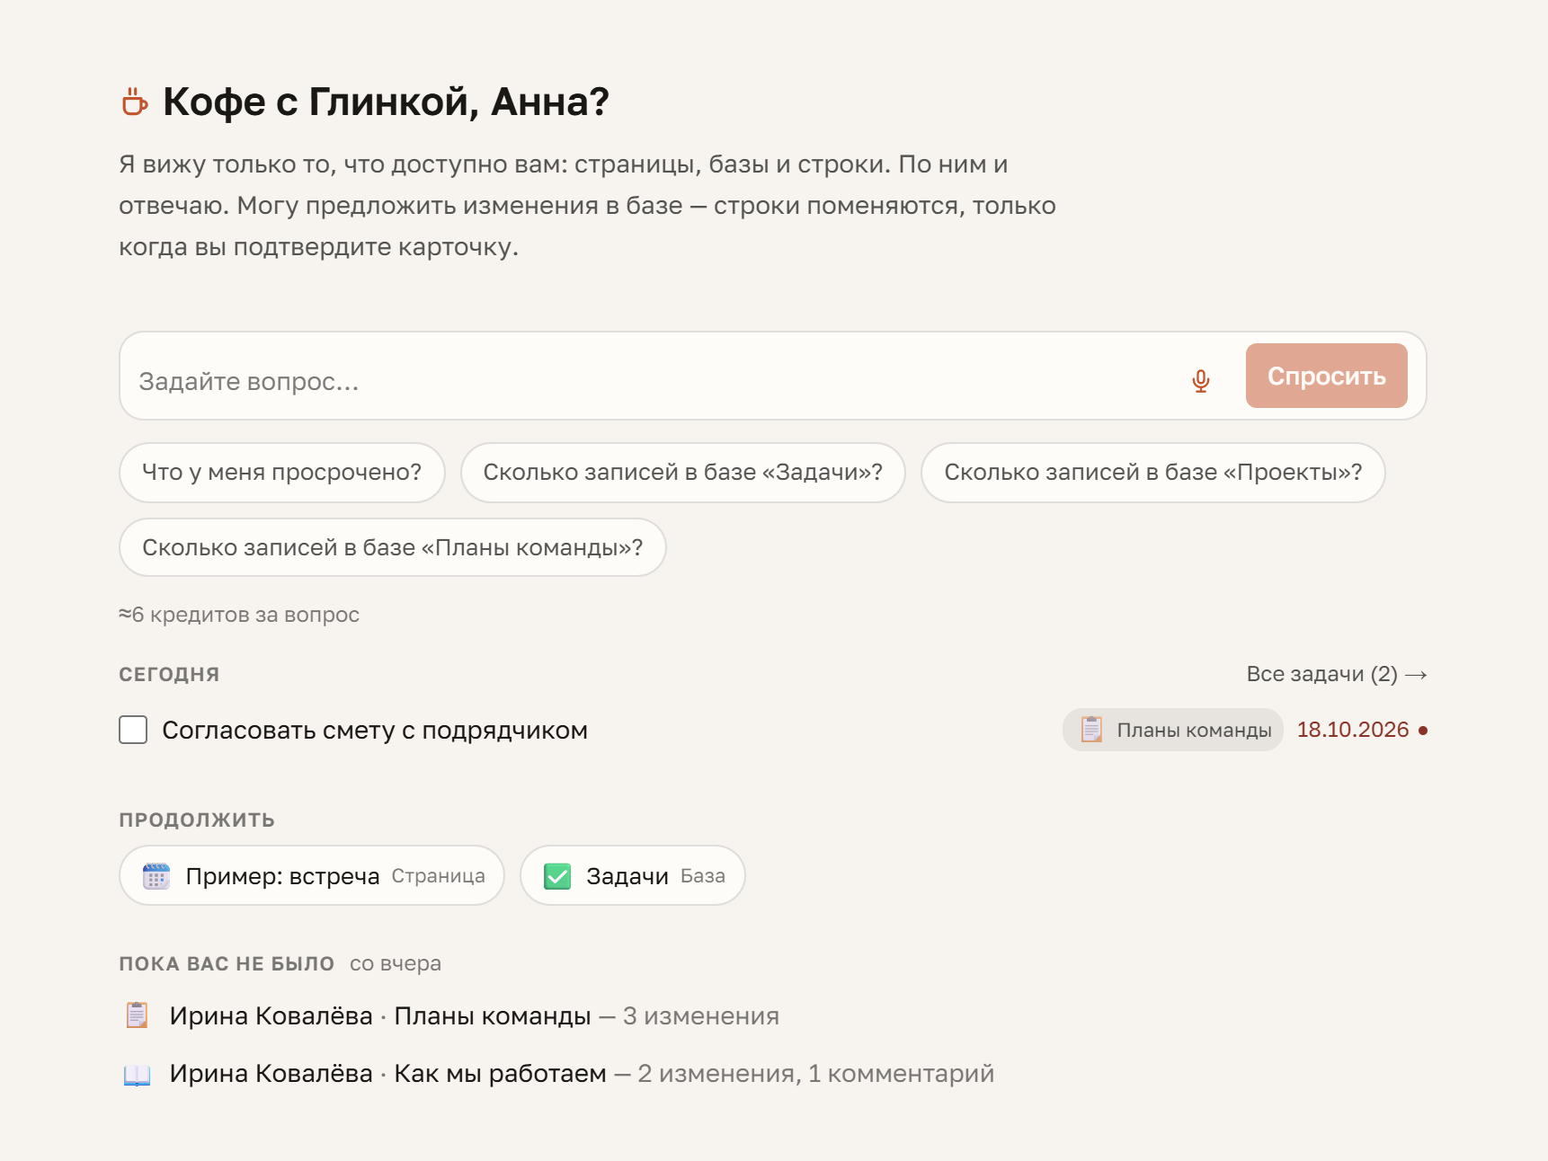The width and height of the screenshot is (1548, 1161).
Task: Click the Продолжить section header
Action: point(197,820)
